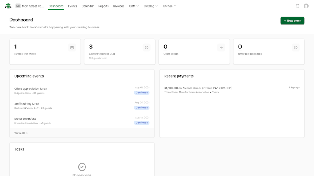This screenshot has height=176, width=314.
Task: Click the 1 day ago timestamp
Action: 294,88
